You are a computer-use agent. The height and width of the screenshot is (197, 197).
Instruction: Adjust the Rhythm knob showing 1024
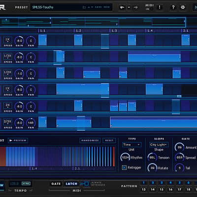125,158
